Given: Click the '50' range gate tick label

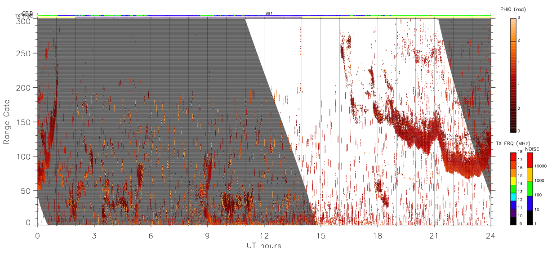Looking at the screenshot, I should click(x=26, y=191).
